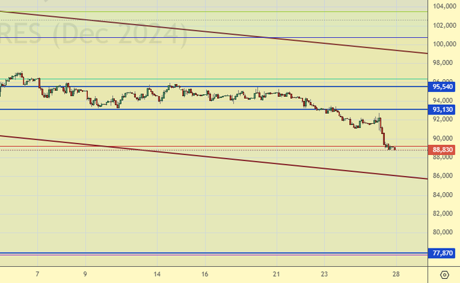The width and height of the screenshot is (460, 283).
Task: Click the 95,540 blue price label
Action: [443, 87]
